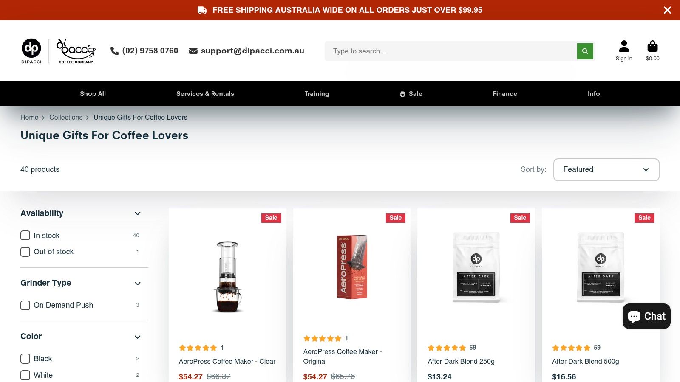Open the AeroPress Coffee Maker - Clear product link
This screenshot has height=382, width=680.
227,362
